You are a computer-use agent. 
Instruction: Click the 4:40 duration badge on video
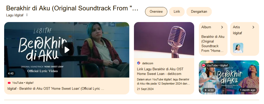11,73
